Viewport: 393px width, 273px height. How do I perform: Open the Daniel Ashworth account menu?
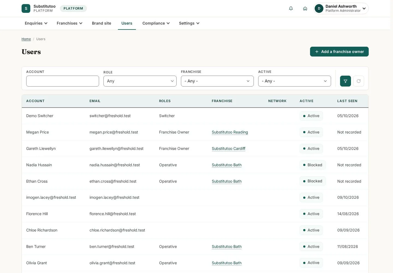pos(341,8)
